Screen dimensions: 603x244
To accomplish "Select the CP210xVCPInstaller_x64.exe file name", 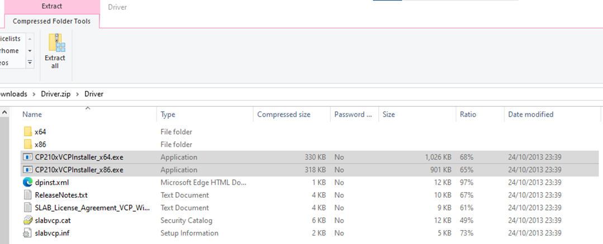I will (79, 157).
